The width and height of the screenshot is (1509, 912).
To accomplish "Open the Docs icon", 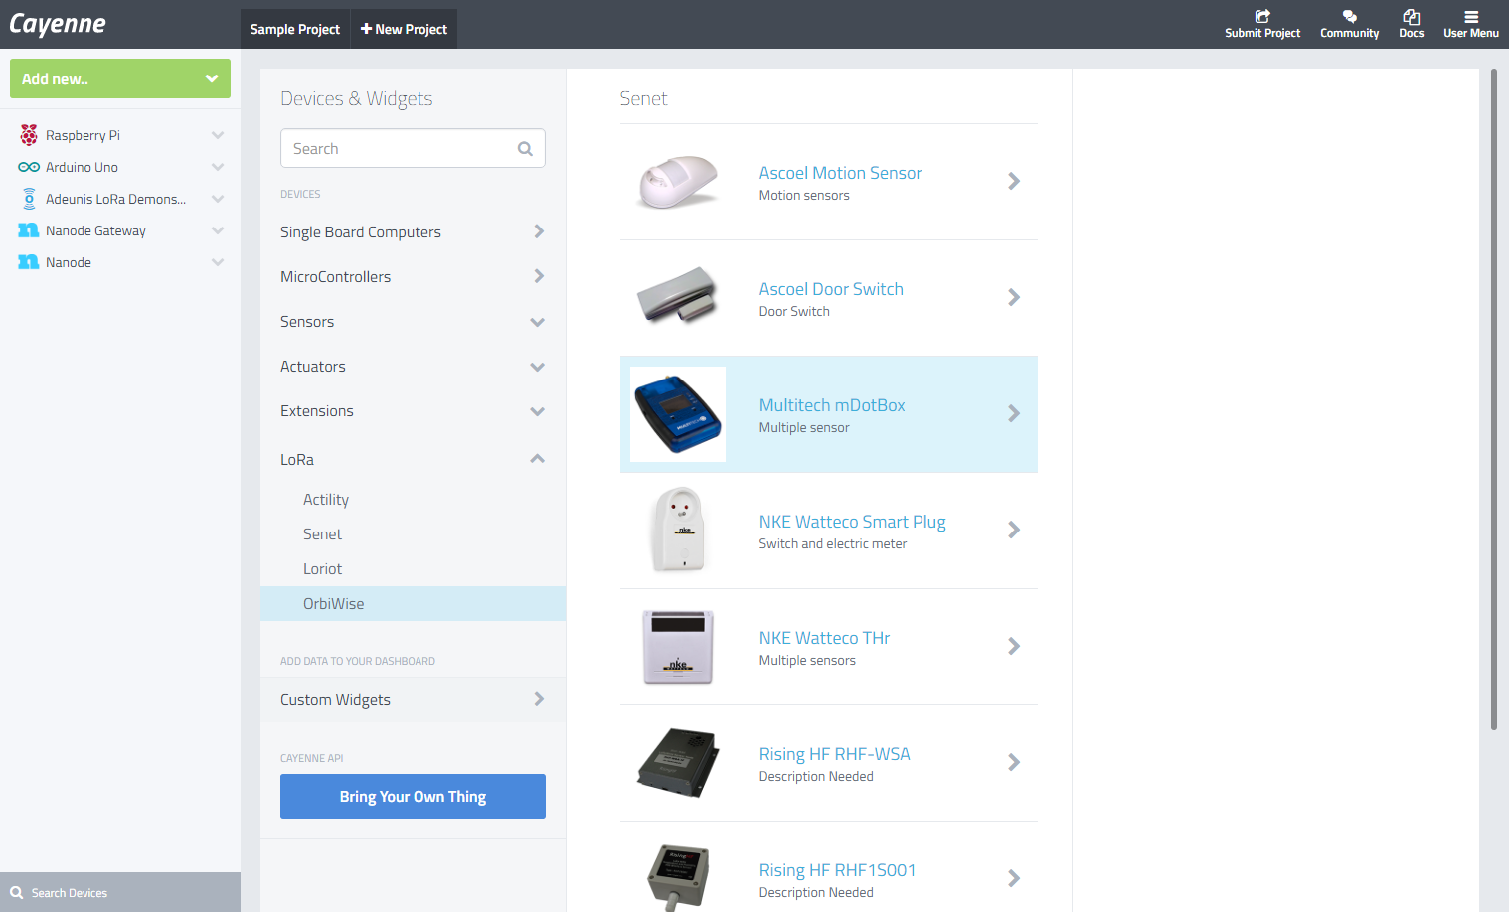I will pyautogui.click(x=1411, y=16).
